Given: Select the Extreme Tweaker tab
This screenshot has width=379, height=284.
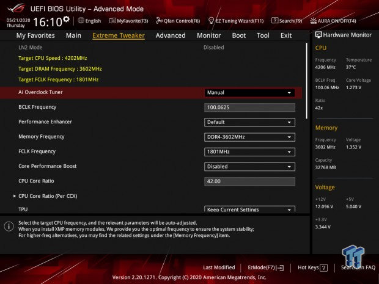Looking at the screenshot, I should [119, 35].
